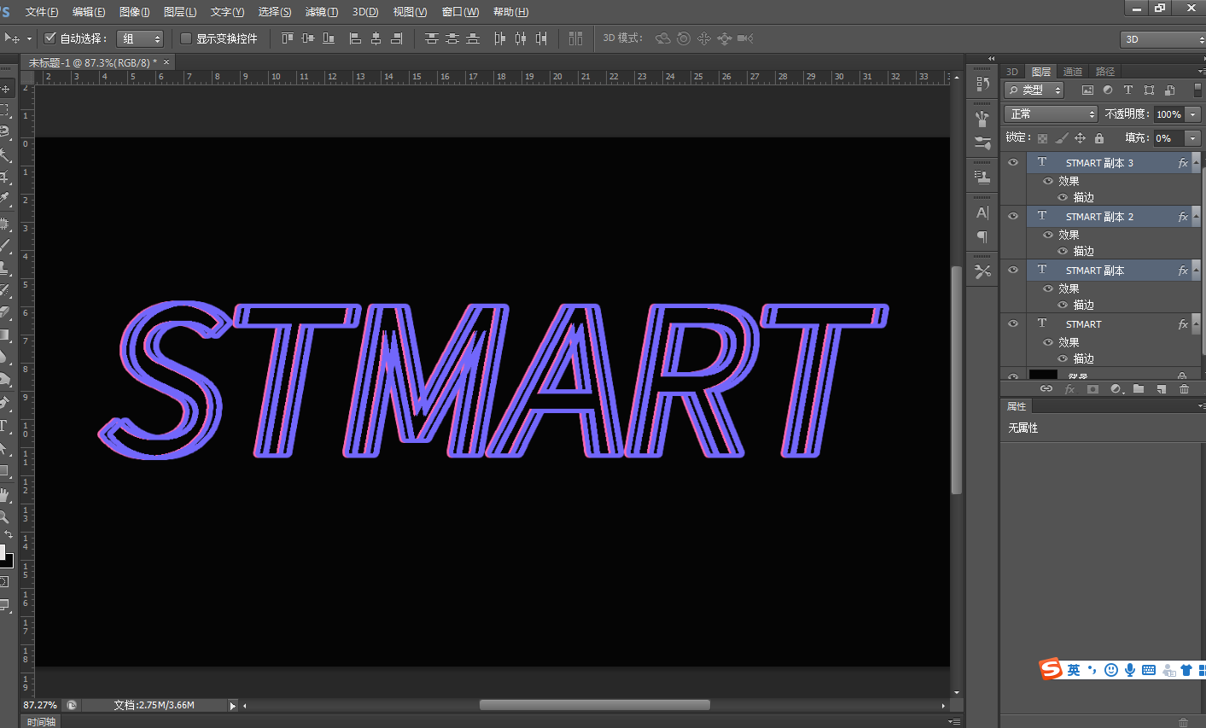Hide the STMART 副本 3 layer via eye icon
Screen dimensions: 1206x728
[x=1013, y=162]
